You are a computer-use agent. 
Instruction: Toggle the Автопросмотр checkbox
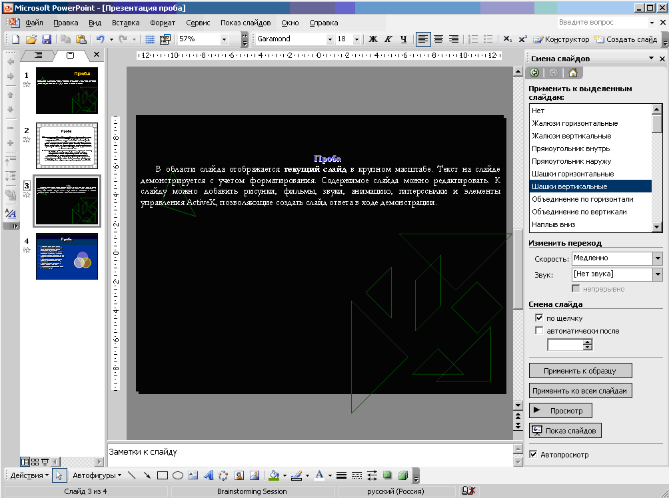click(533, 455)
